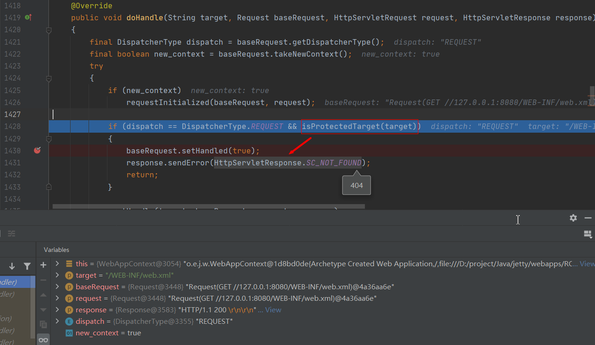The image size is (595, 345).
Task: Toggle the show watches glasses icon
Action: pos(43,340)
